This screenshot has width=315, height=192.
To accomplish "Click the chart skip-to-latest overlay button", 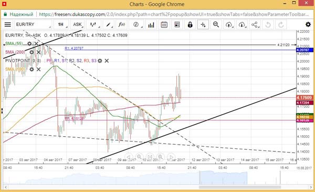I will [150, 157].
